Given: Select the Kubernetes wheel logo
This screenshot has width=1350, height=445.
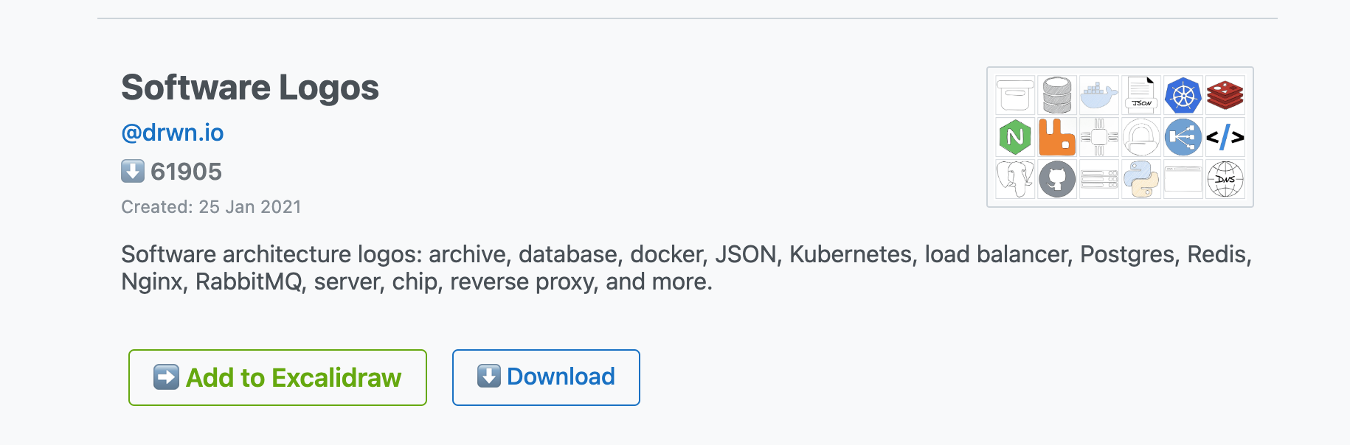Looking at the screenshot, I should 1183,95.
